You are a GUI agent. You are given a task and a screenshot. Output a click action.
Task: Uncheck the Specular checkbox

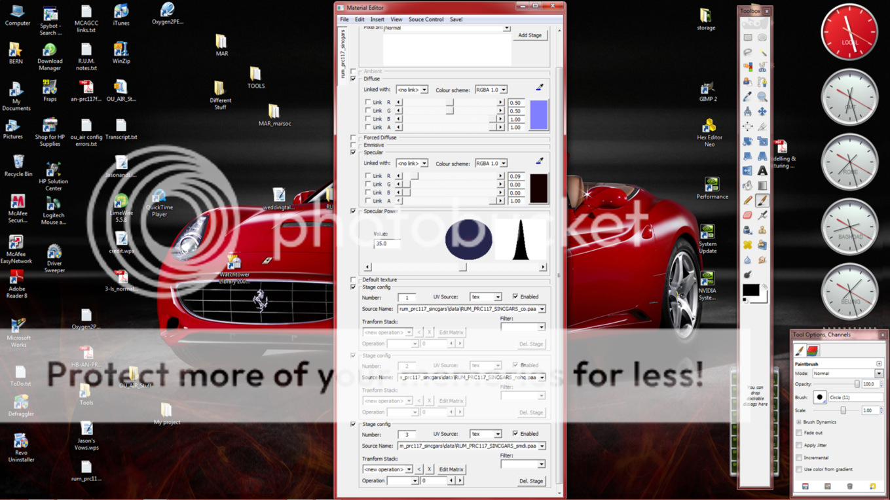click(354, 152)
